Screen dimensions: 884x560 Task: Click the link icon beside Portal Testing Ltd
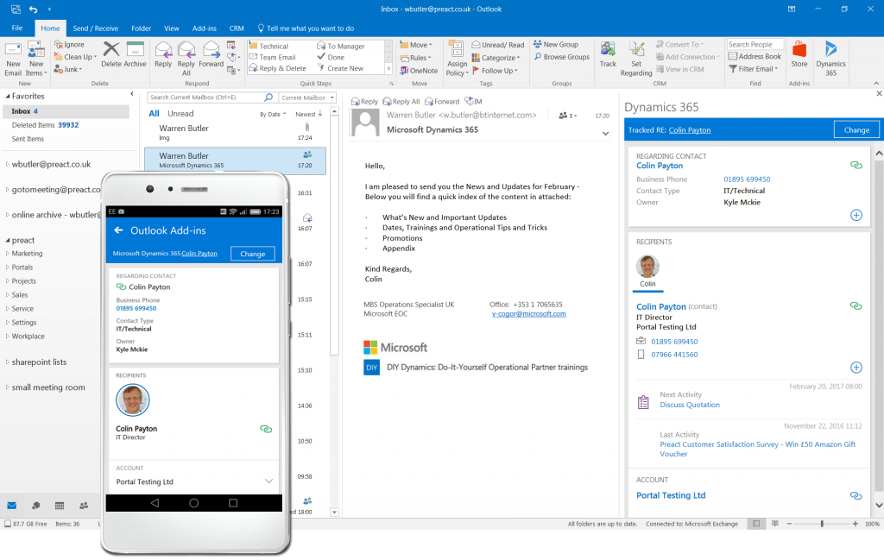[856, 496]
